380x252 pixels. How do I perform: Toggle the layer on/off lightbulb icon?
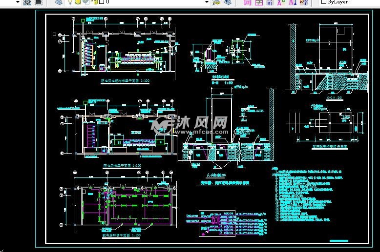tap(70, 2)
